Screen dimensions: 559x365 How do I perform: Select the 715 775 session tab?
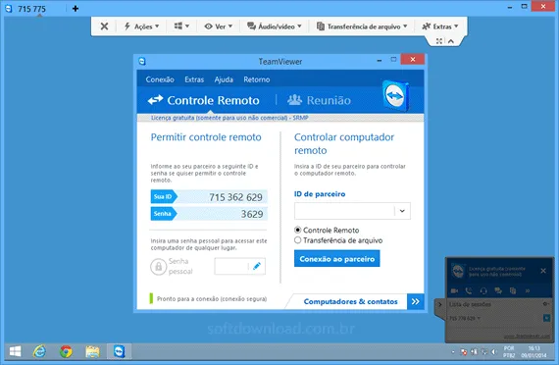[31, 9]
